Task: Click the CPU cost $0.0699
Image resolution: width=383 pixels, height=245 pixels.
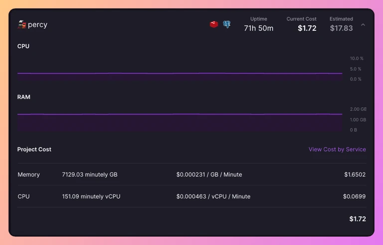Action: tap(354, 196)
